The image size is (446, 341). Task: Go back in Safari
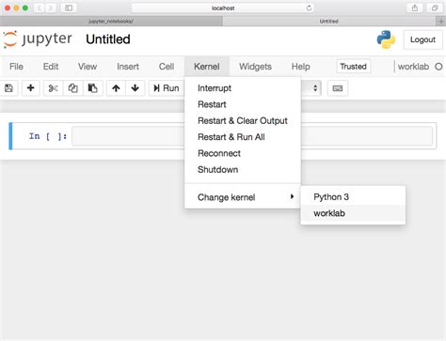pos(40,8)
